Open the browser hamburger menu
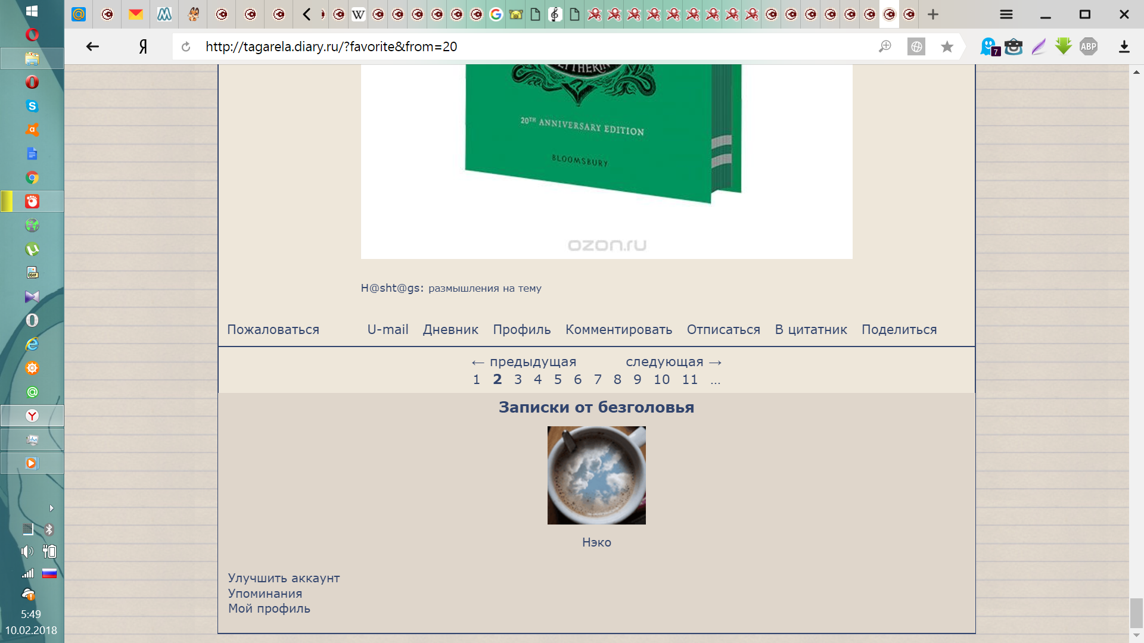The height and width of the screenshot is (643, 1144). coord(1006,14)
